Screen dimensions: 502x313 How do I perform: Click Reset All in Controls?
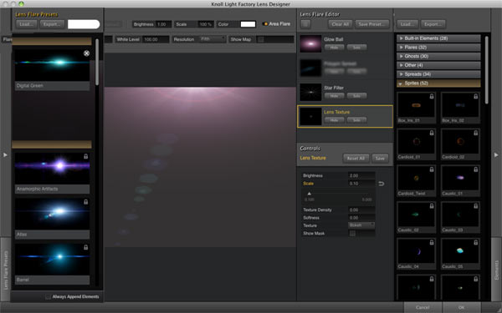(x=356, y=159)
